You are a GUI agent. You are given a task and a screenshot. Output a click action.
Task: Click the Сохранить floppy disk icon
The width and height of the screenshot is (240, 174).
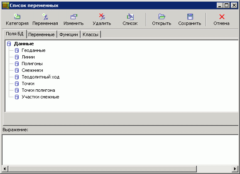pyautogui.click(x=190, y=17)
